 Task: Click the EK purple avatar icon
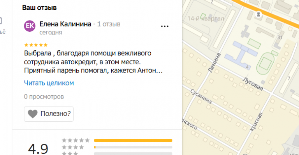tap(30, 26)
